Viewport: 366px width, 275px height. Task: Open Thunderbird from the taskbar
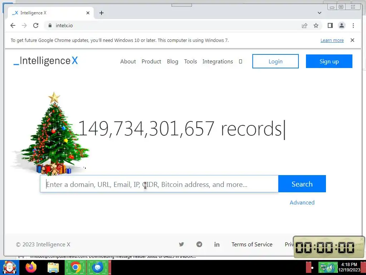98,267
